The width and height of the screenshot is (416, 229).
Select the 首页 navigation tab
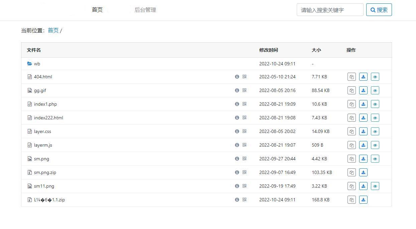pos(97,10)
